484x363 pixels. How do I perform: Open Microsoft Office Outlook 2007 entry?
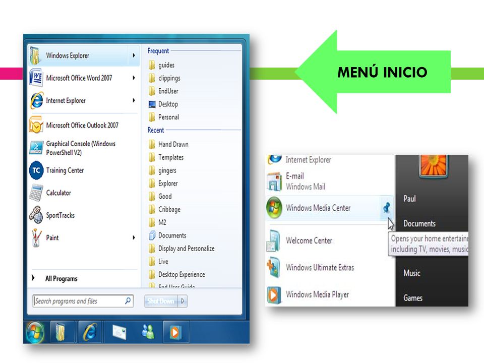tap(83, 125)
